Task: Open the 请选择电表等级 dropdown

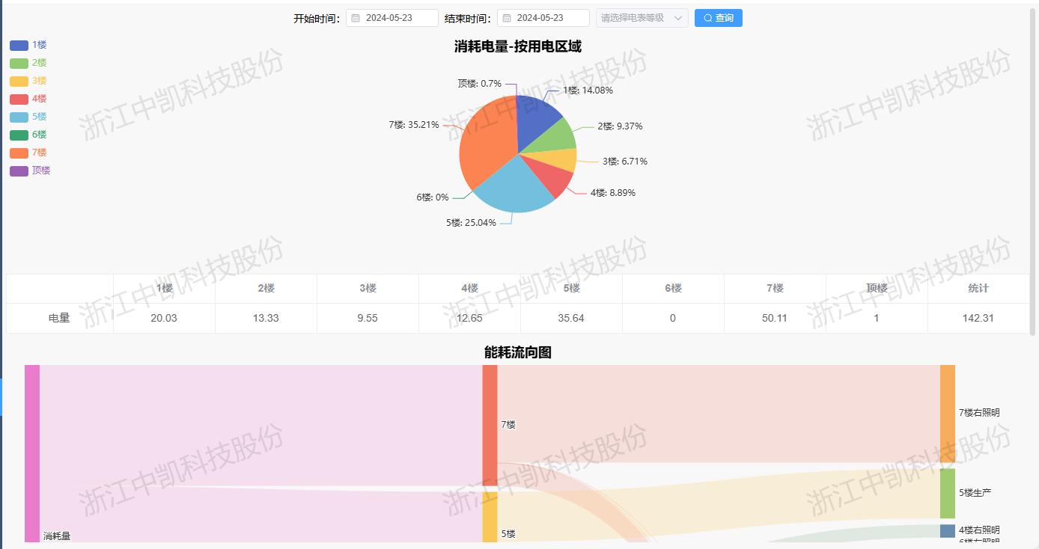Action: [x=636, y=17]
